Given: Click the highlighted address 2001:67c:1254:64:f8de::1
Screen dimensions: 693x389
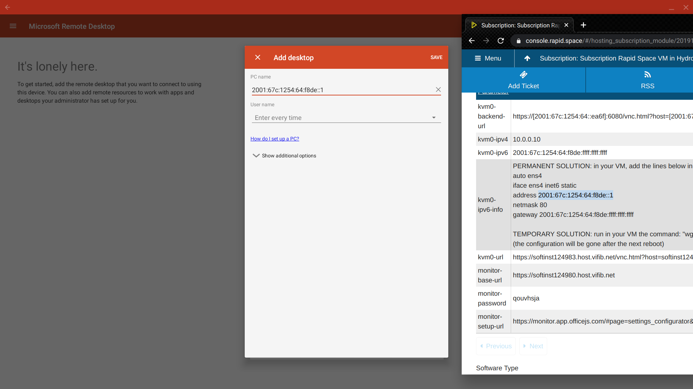Looking at the screenshot, I should [576, 195].
